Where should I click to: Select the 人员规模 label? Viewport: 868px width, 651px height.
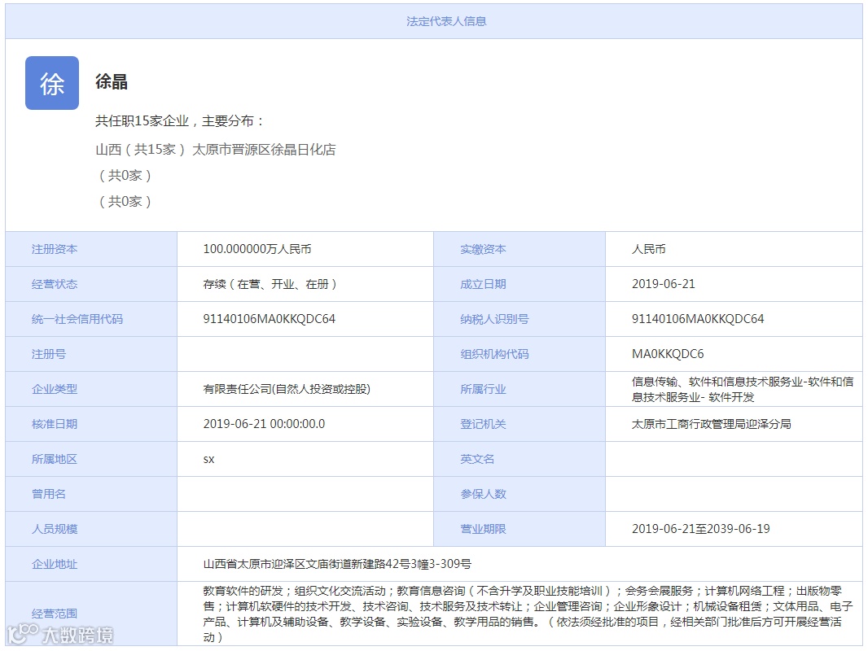point(55,529)
